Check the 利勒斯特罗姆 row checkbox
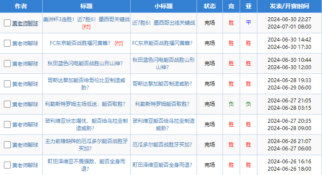Viewport: 322px width, 175px height. point(7,104)
